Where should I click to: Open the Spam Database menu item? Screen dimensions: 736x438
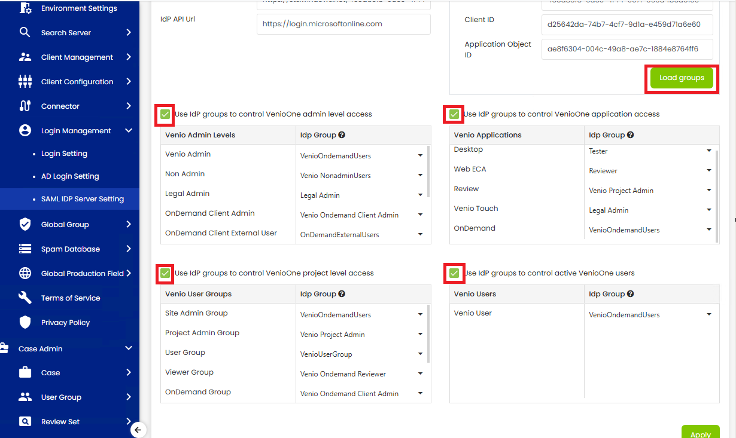(69, 249)
